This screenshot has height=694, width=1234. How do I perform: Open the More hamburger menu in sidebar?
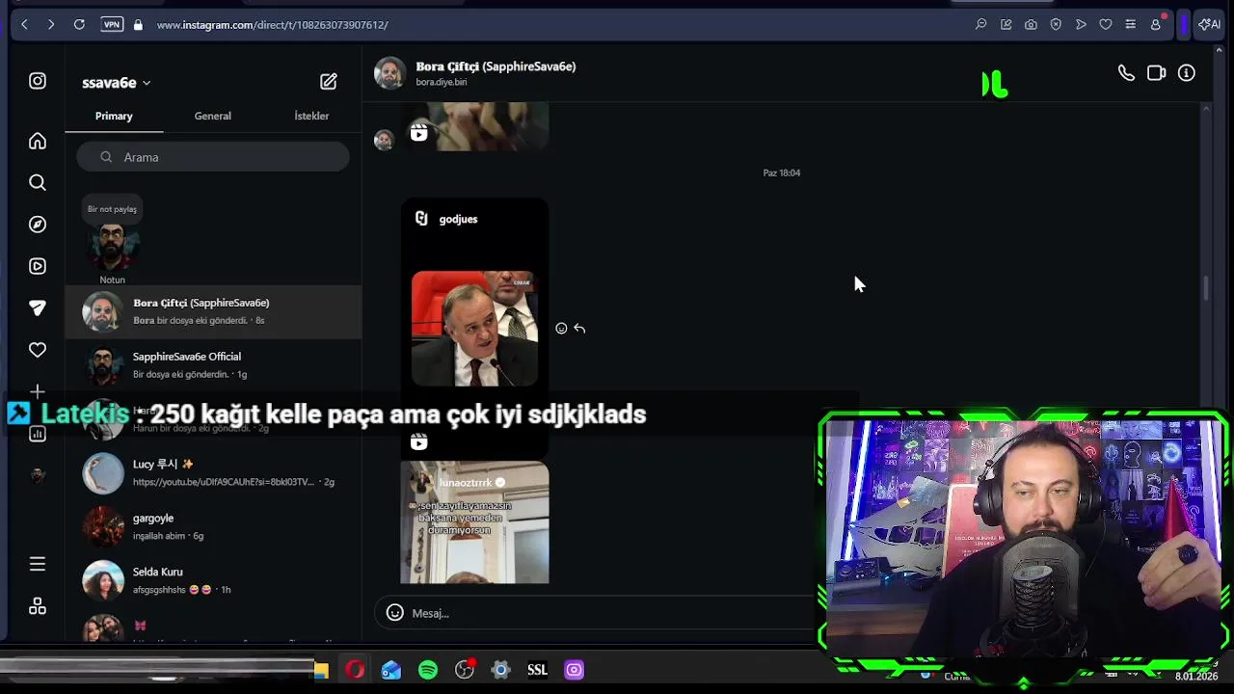tap(38, 564)
